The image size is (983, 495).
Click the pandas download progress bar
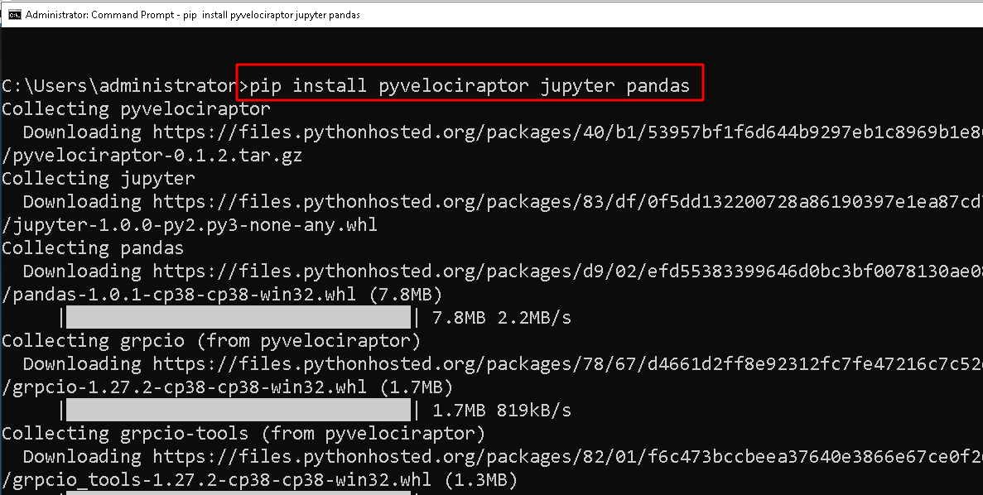tap(238, 317)
